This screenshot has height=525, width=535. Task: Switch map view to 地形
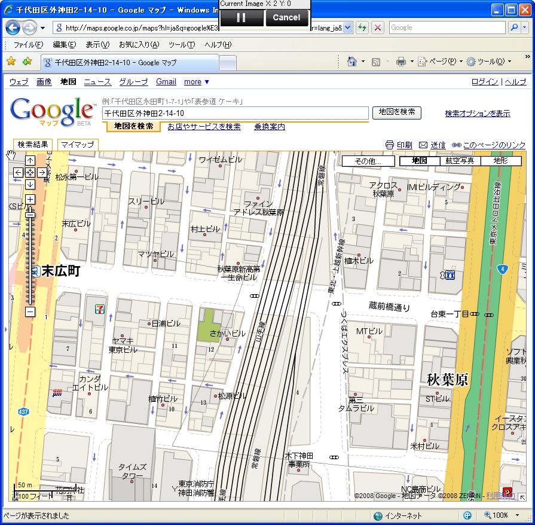point(501,161)
